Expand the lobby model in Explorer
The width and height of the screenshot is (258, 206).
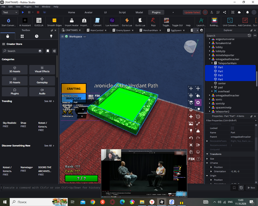coord(209,47)
